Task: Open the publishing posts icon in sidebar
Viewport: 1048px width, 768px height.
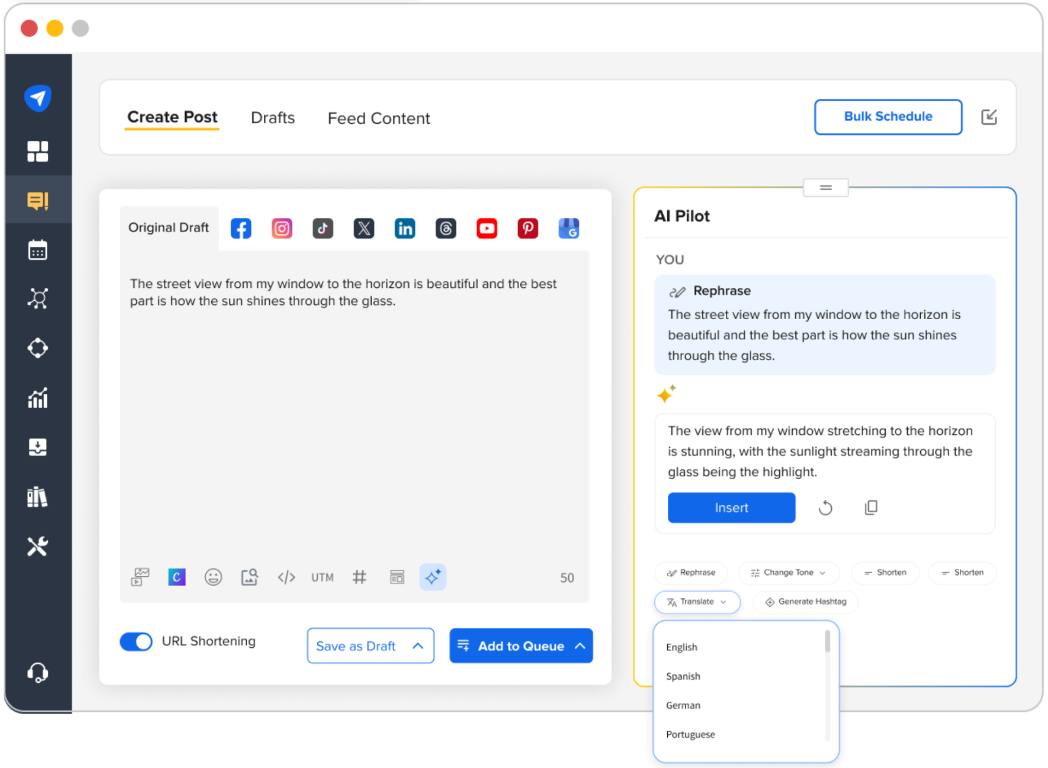Action: point(37,200)
